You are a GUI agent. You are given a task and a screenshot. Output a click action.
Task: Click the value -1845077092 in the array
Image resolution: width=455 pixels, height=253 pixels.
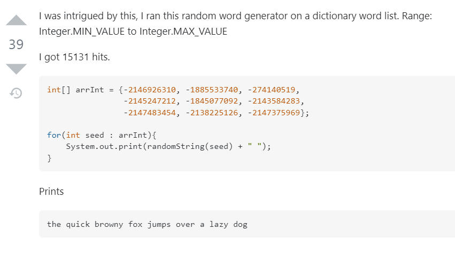pyautogui.click(x=212, y=101)
